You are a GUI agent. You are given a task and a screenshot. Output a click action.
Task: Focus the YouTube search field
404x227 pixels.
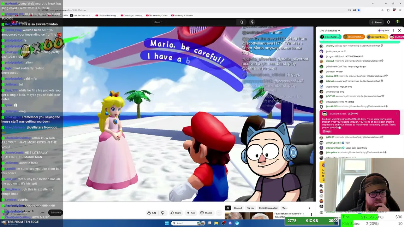point(194,22)
